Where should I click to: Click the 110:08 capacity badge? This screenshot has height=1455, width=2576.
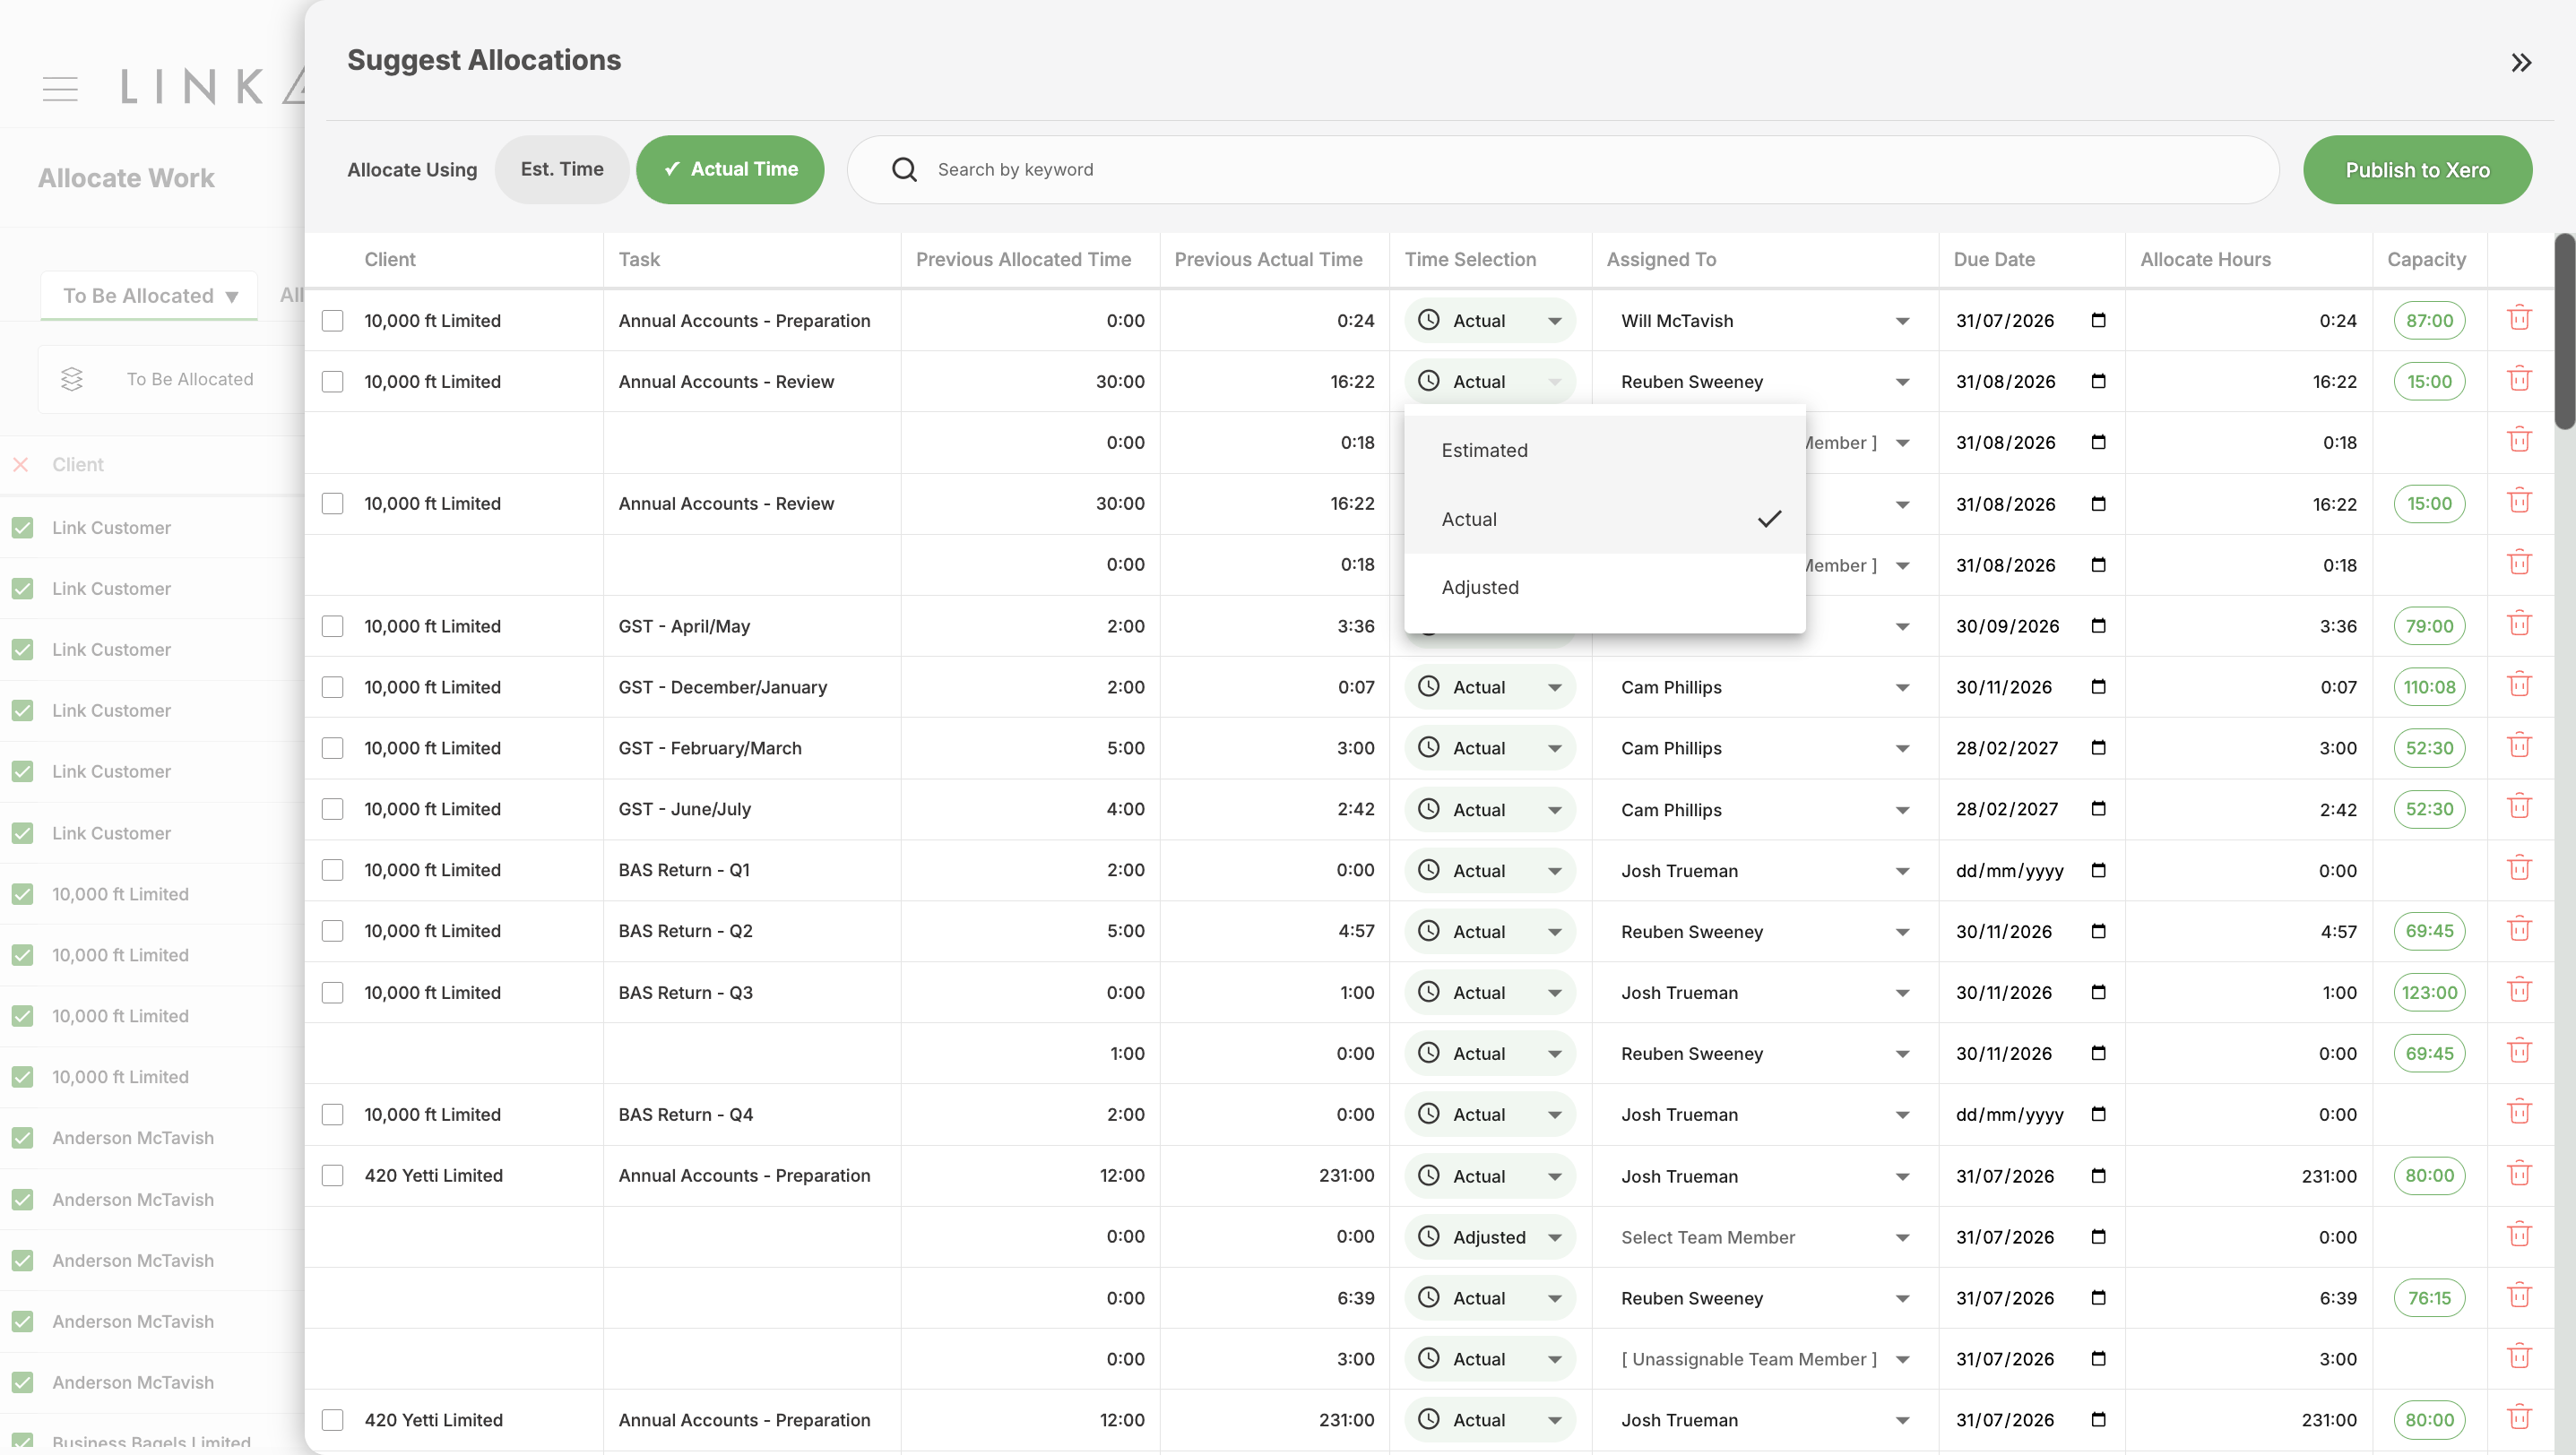(2429, 687)
